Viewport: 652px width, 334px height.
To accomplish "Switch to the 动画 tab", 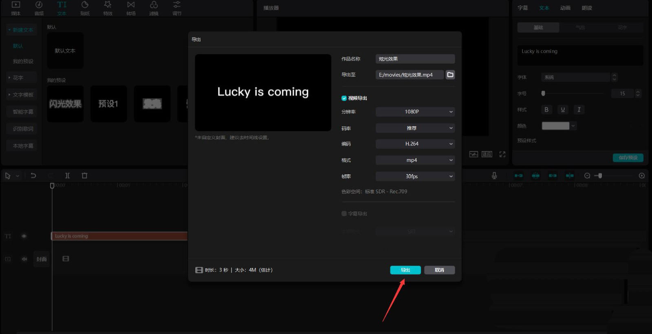I will click(x=565, y=8).
